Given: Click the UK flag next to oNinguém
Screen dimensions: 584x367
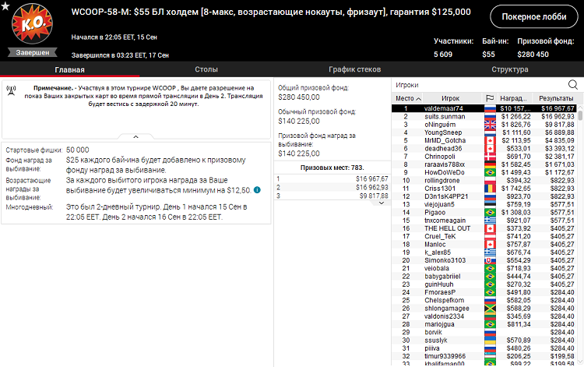Looking at the screenshot, I should [490, 125].
